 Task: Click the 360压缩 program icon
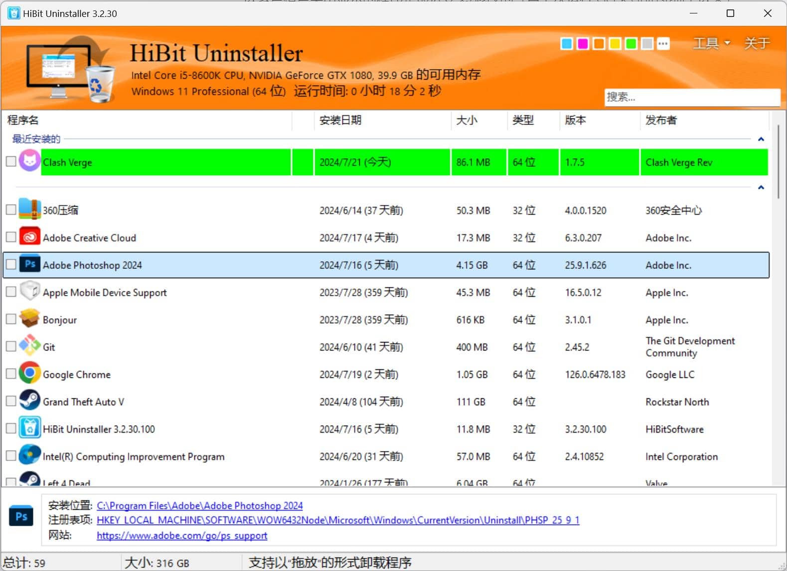29,209
